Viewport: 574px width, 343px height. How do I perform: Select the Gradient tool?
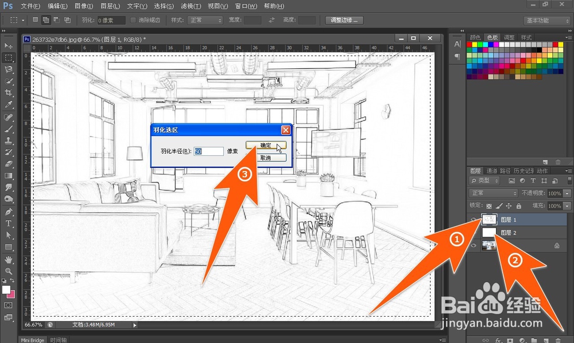tap(9, 176)
